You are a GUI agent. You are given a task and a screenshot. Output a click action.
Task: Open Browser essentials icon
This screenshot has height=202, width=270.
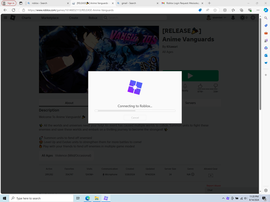[249, 10]
